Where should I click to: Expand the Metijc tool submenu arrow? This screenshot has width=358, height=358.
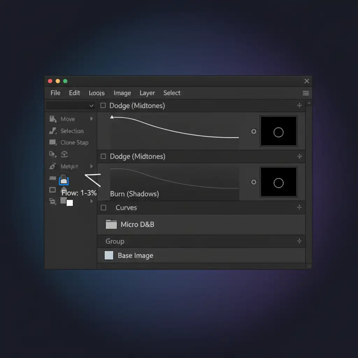(92, 166)
